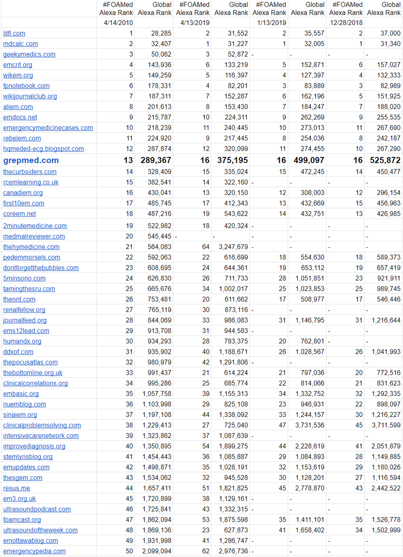403x557 pixels.
Task: Visit the dontforgetthebubbles.com link
Action: pos(41,268)
